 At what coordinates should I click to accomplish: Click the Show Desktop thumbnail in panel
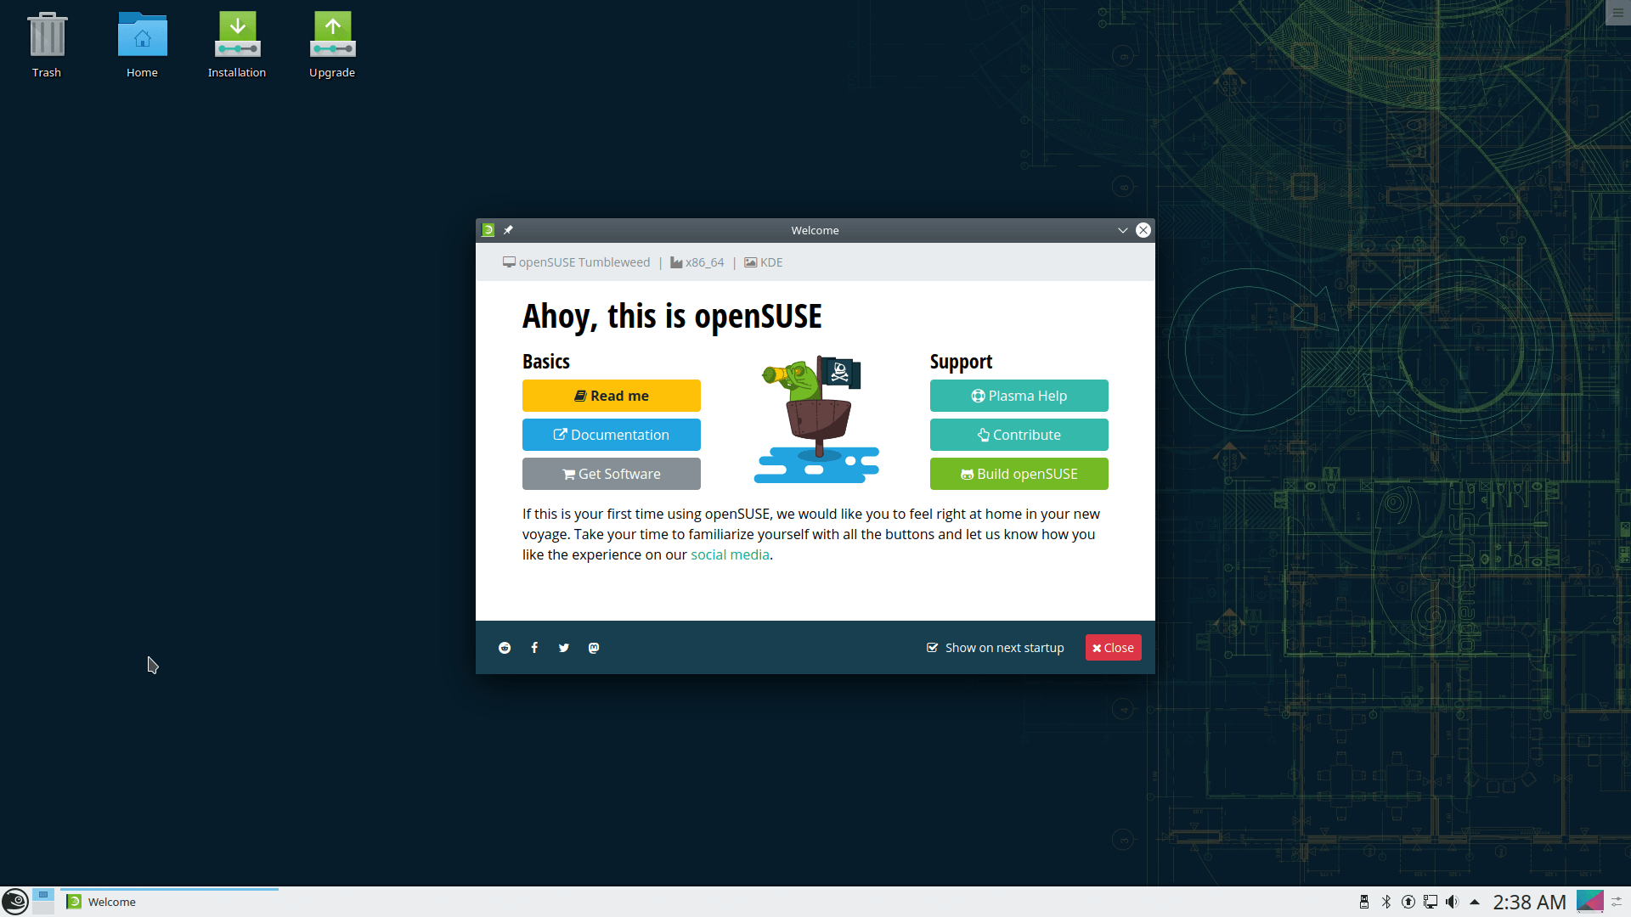tap(1589, 901)
